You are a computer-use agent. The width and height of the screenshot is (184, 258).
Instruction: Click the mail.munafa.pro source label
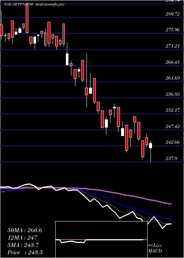(x=50, y=4)
